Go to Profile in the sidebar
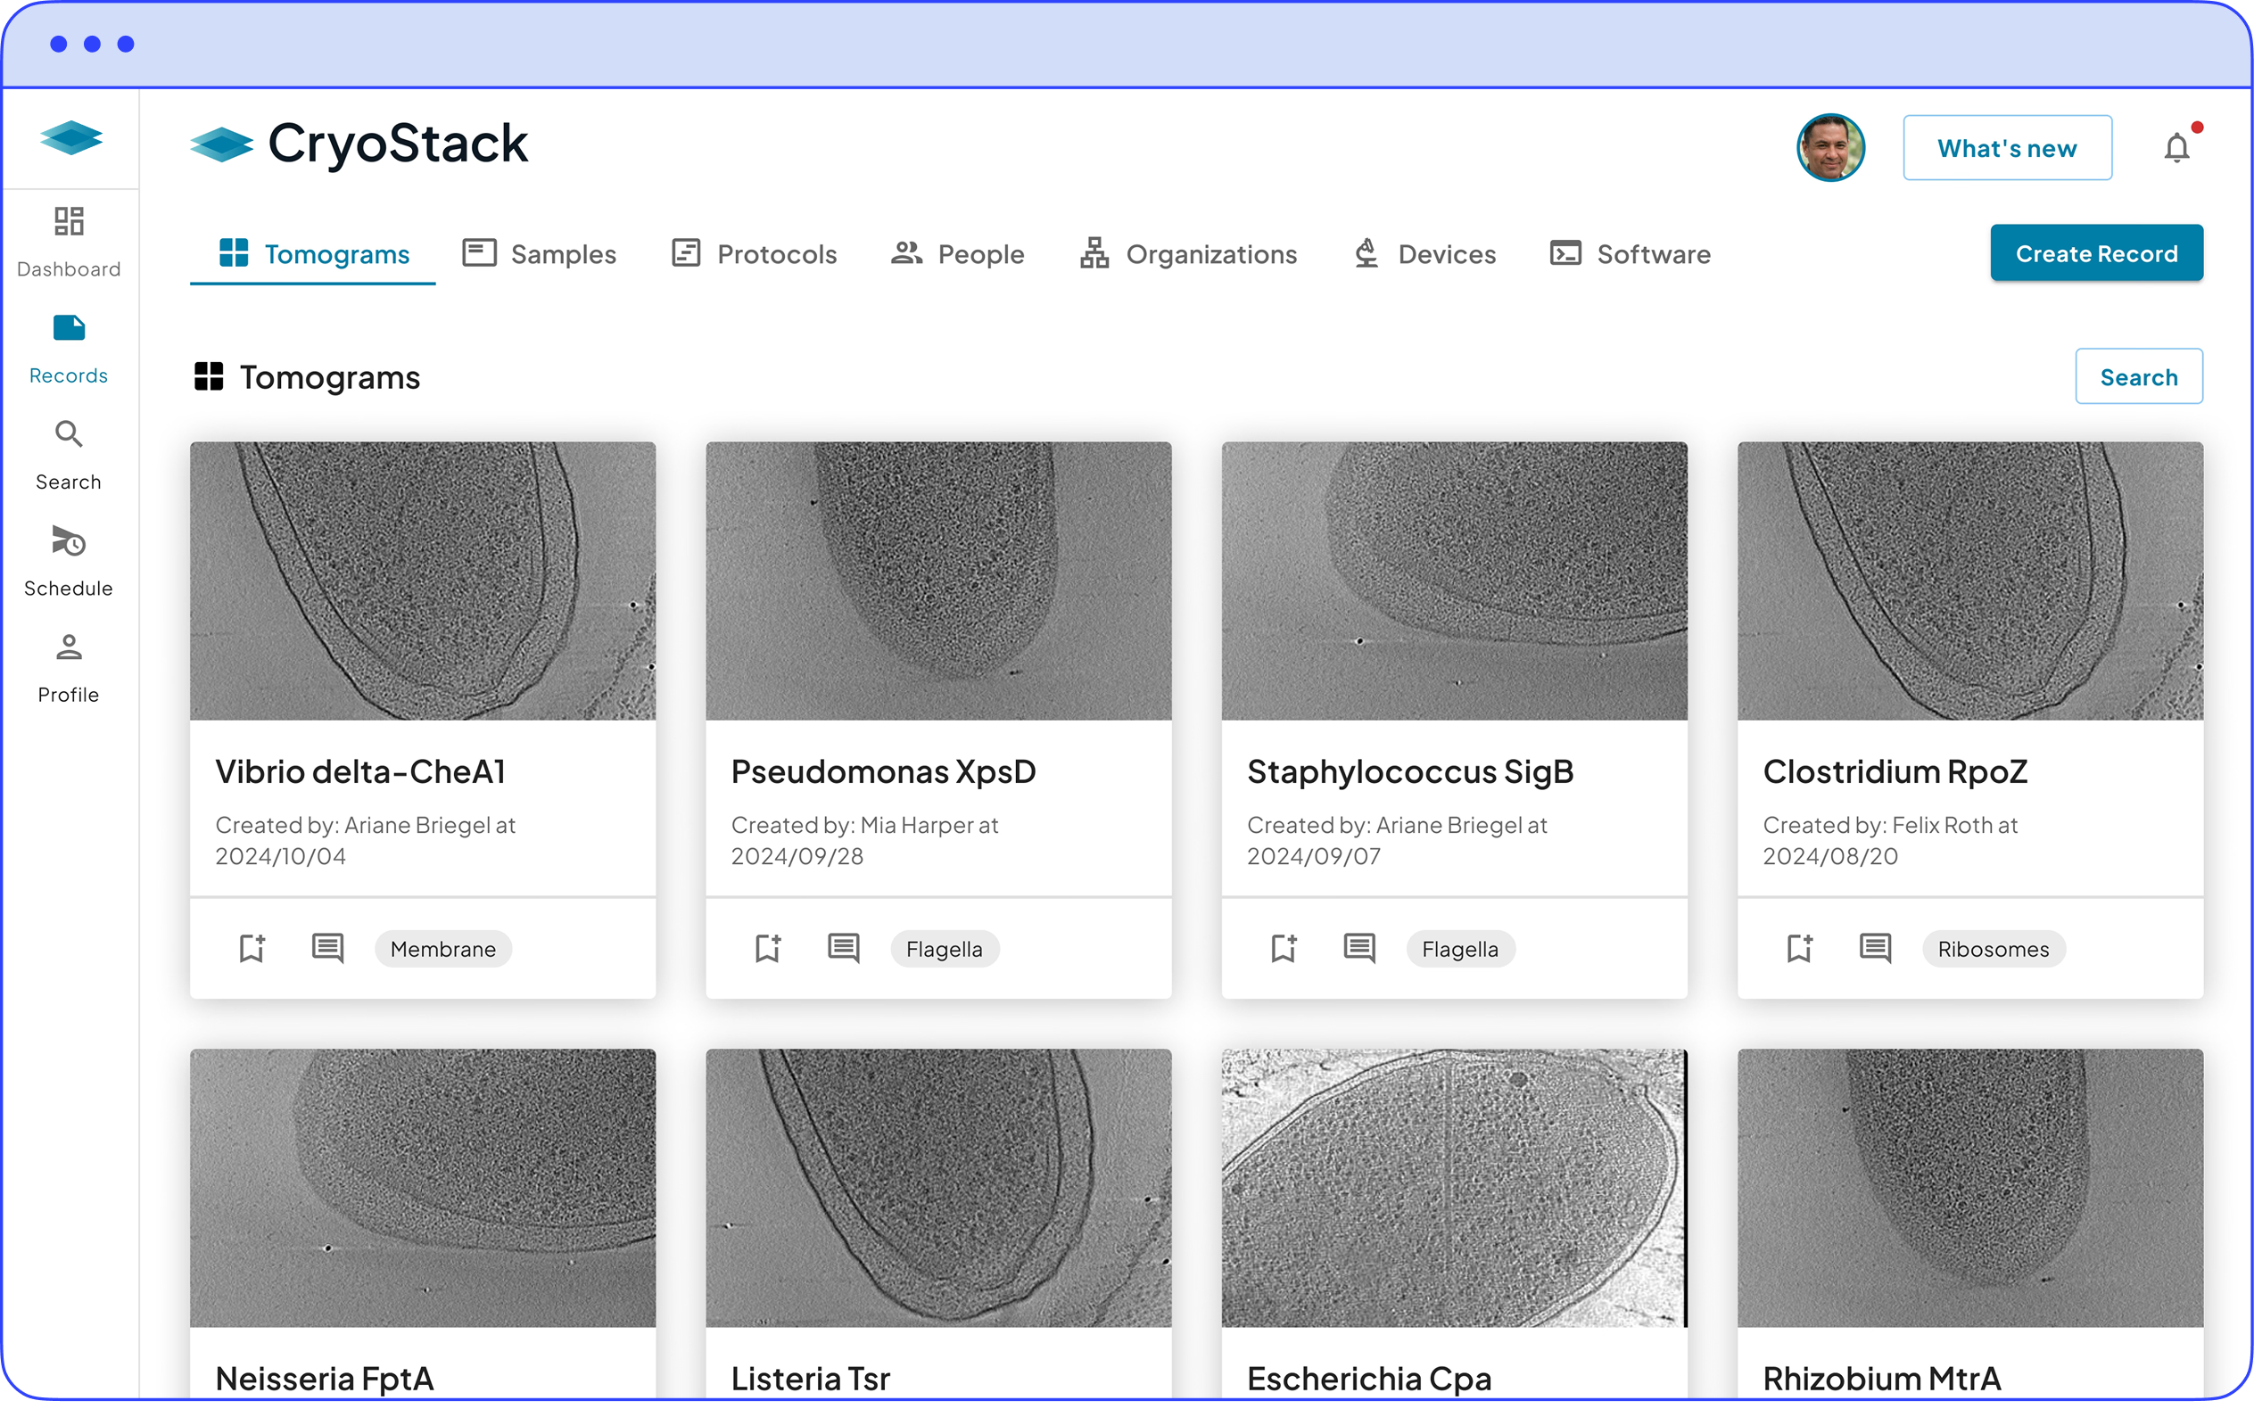Image resolution: width=2254 pixels, height=1409 pixels. pyautogui.click(x=68, y=667)
